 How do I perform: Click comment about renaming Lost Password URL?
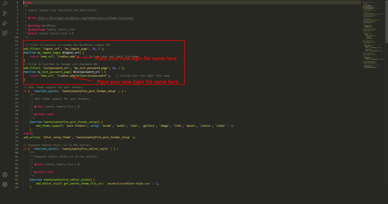[x=61, y=64]
